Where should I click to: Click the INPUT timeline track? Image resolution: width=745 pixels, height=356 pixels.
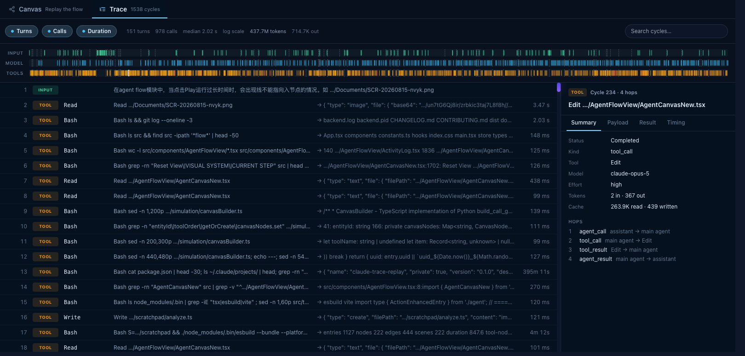[378, 53]
